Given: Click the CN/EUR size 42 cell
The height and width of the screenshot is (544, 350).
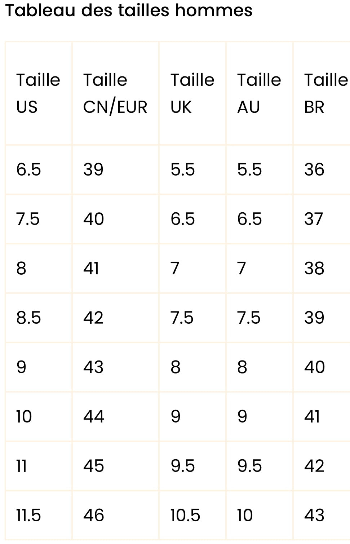Looking at the screenshot, I should pos(115,318).
